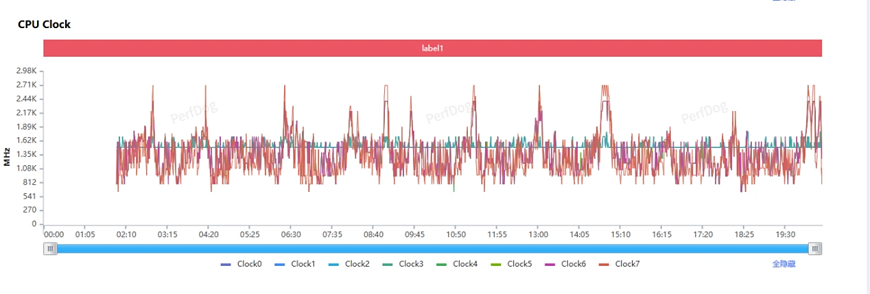Click the 13:00 time axis label

tap(538, 234)
